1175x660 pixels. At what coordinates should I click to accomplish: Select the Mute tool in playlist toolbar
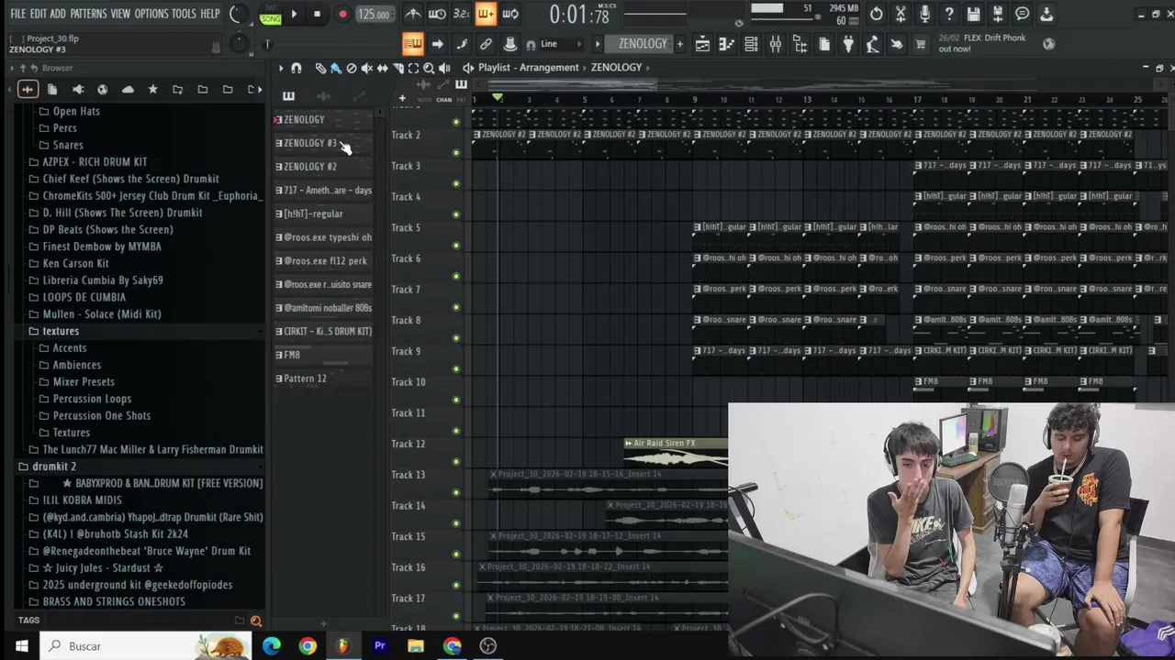pyautogui.click(x=367, y=68)
